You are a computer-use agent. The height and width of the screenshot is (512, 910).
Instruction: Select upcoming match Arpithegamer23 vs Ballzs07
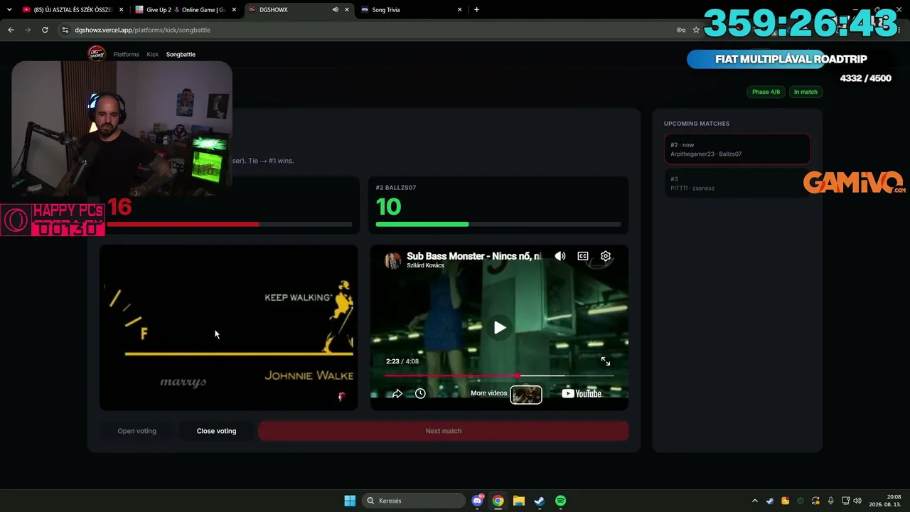click(737, 149)
